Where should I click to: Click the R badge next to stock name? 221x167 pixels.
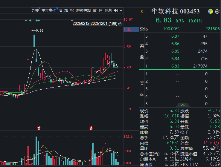tap(142, 12)
